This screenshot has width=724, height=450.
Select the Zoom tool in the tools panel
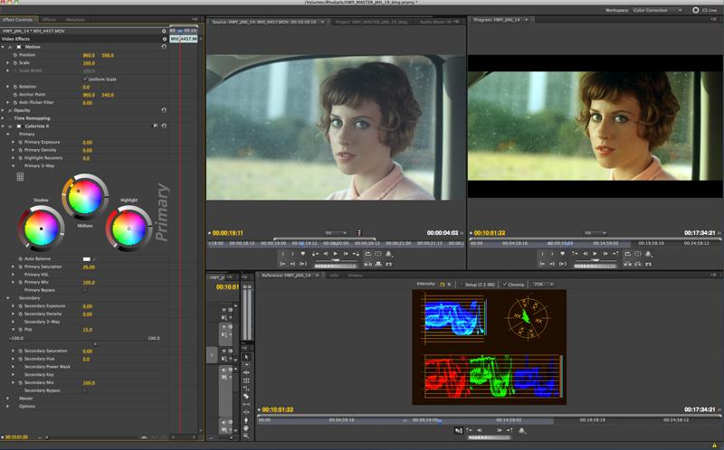point(246,436)
